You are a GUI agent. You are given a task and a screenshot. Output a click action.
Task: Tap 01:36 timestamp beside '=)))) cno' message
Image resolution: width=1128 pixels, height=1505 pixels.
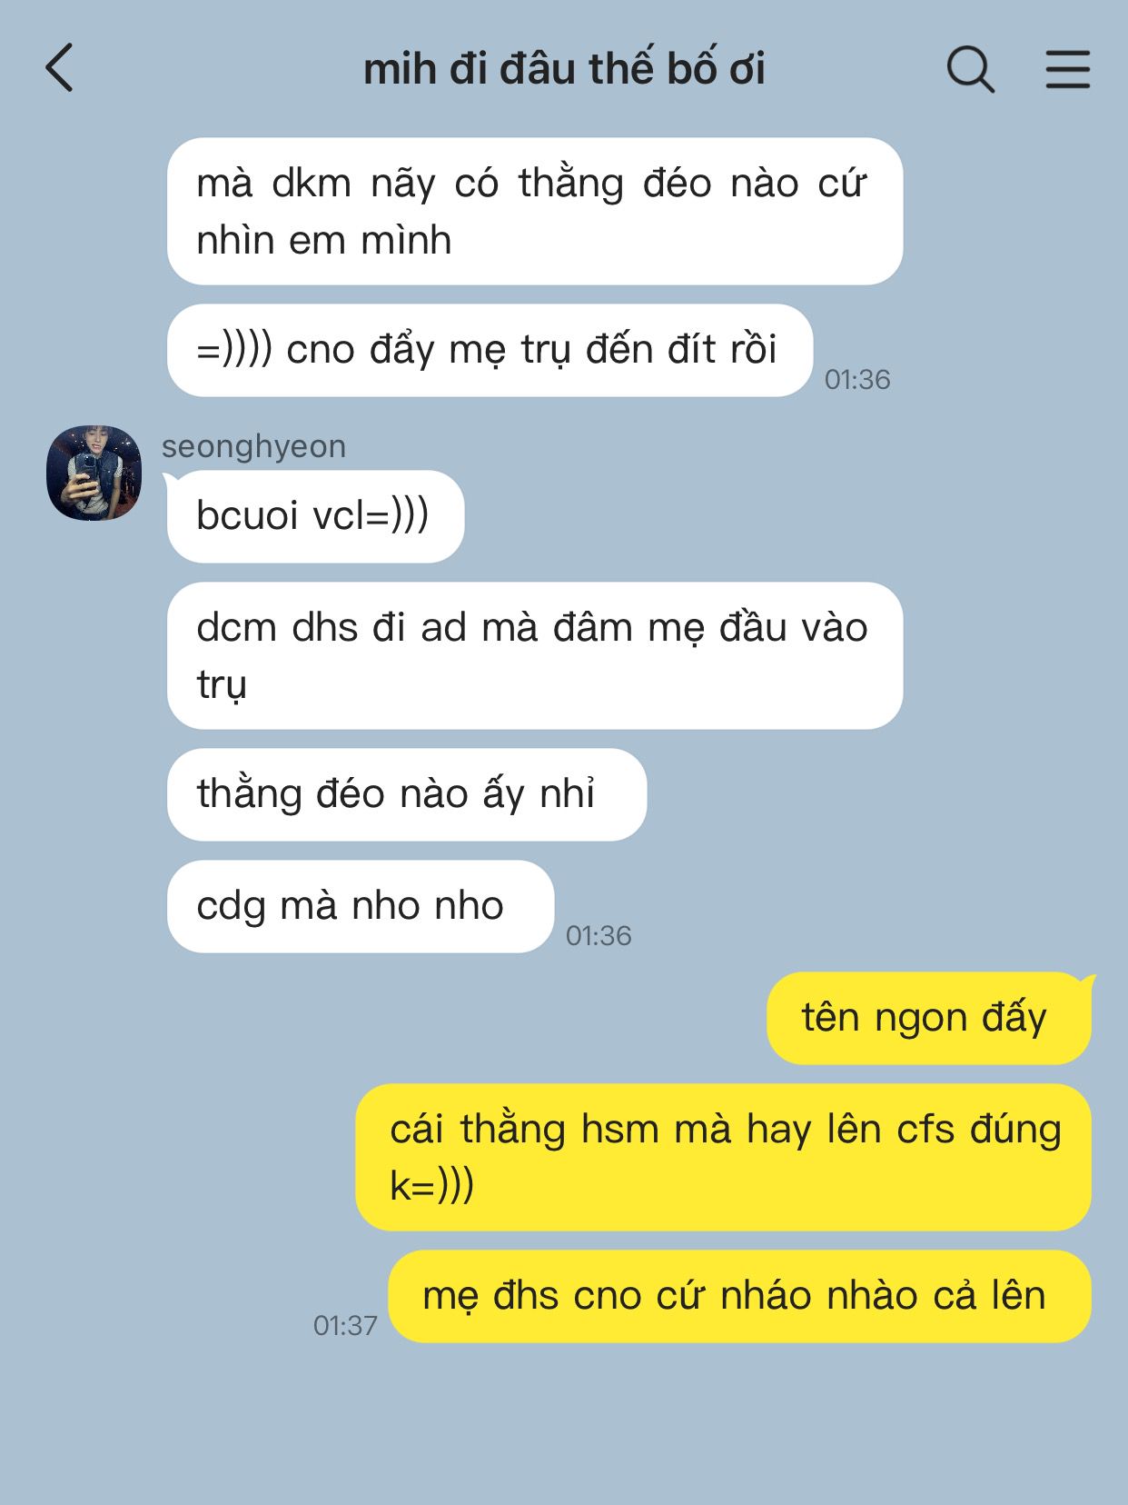[857, 379]
